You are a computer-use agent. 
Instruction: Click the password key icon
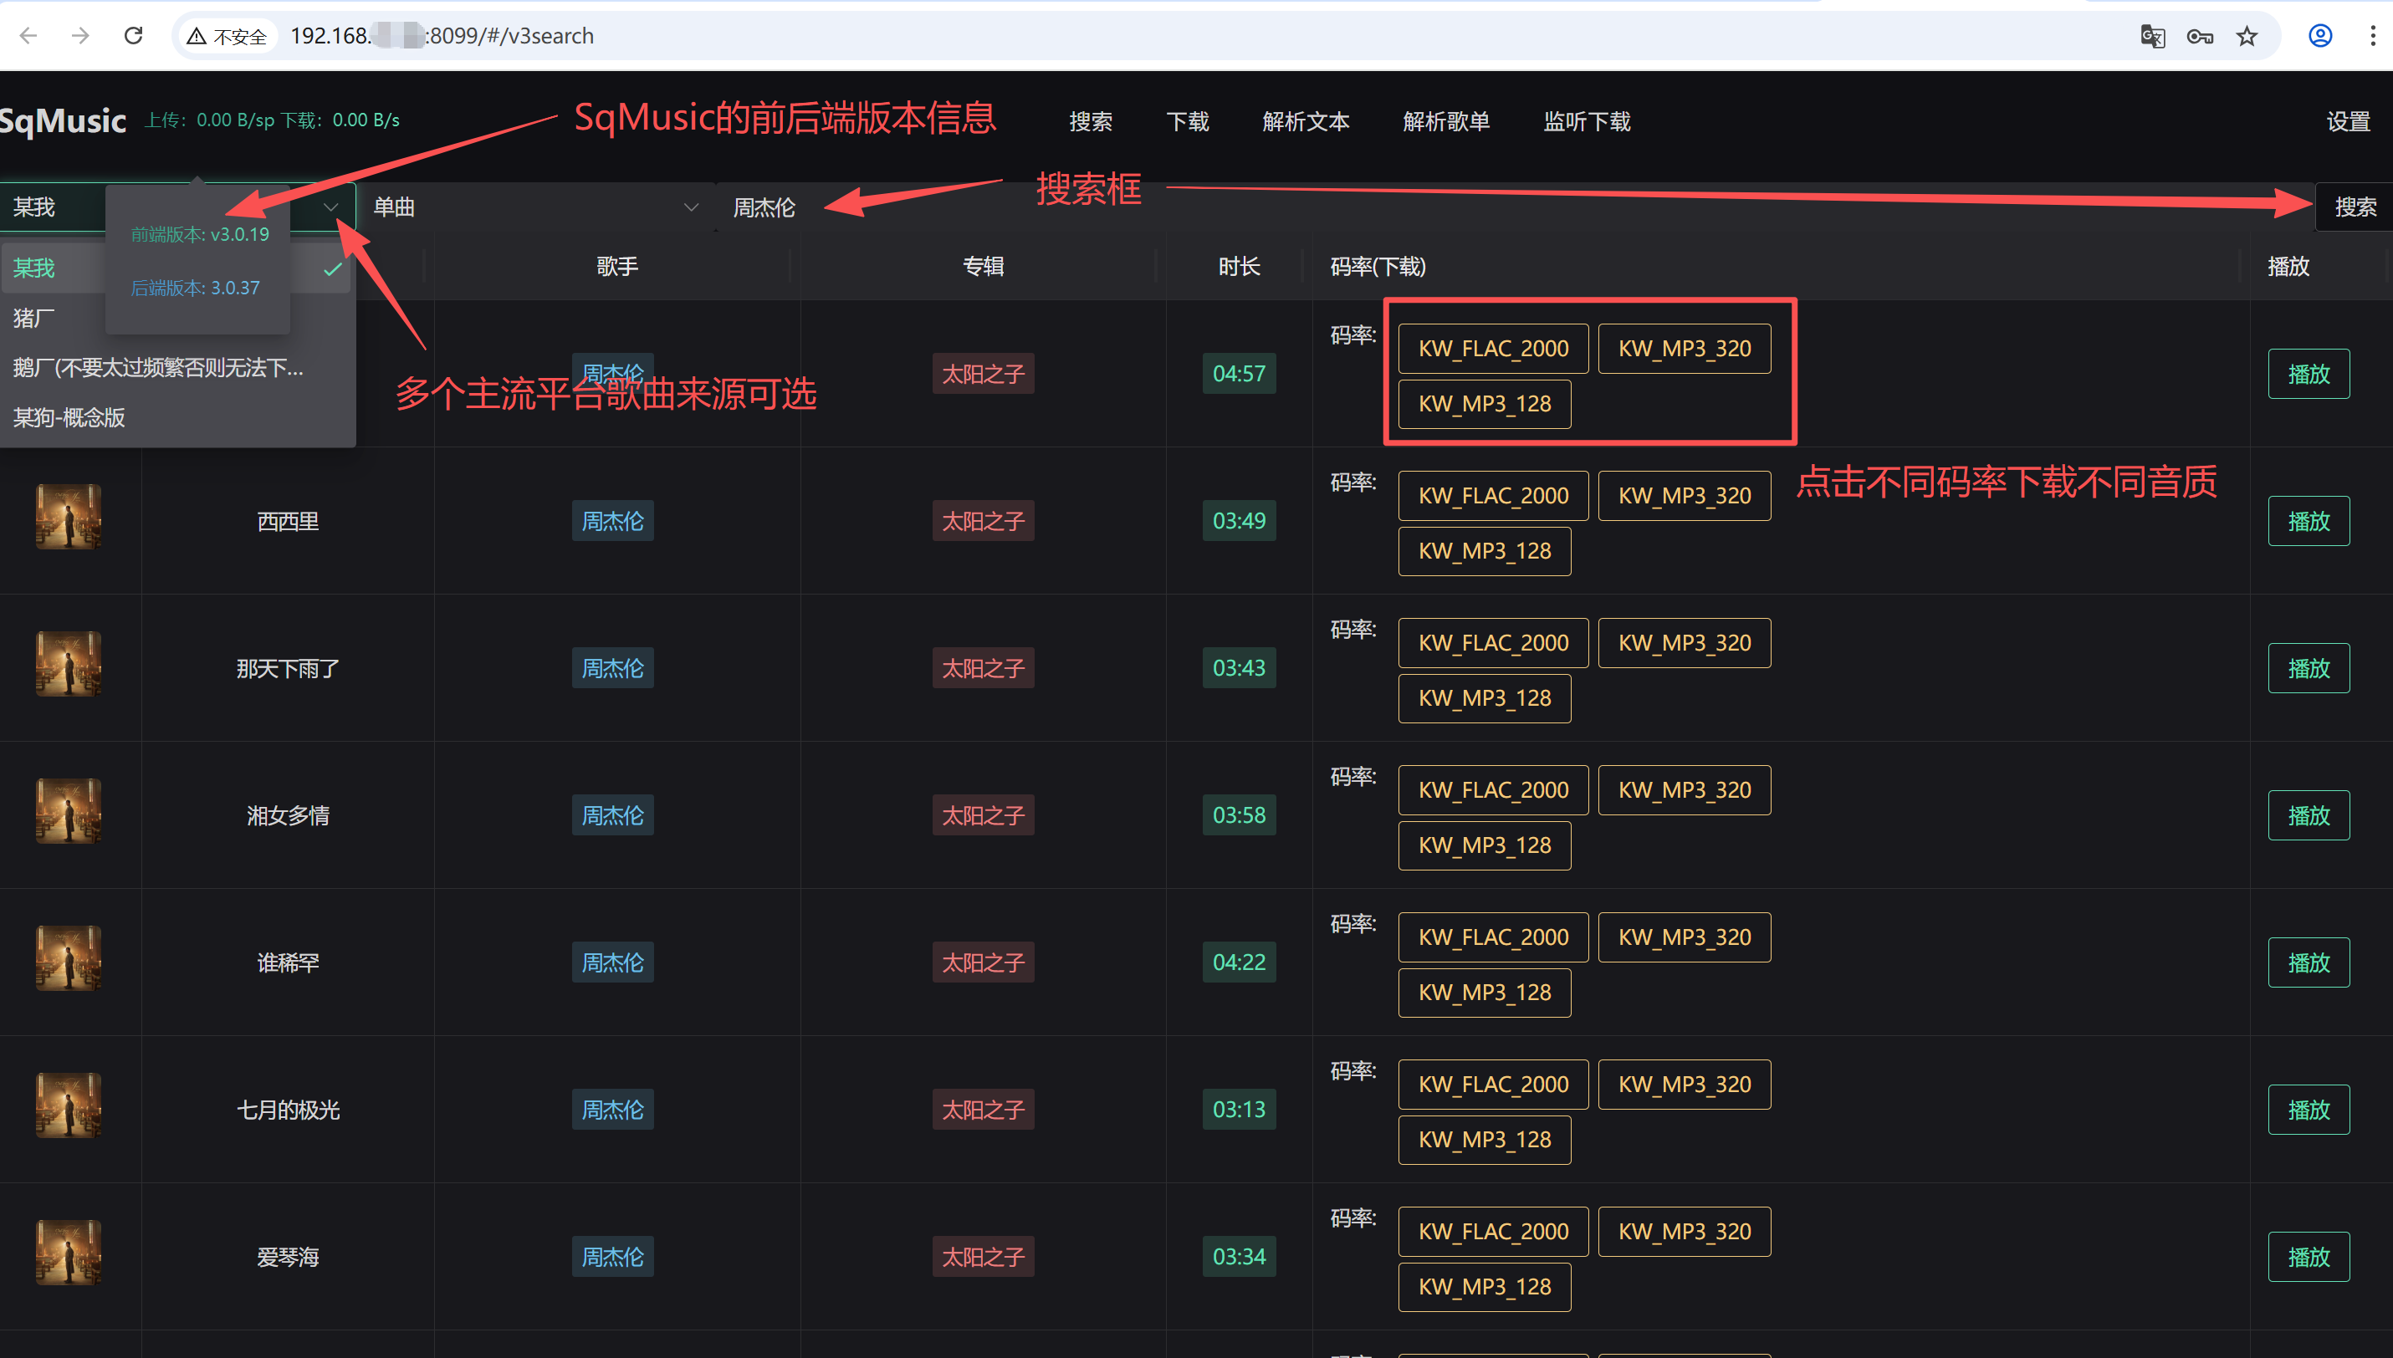tap(2199, 37)
